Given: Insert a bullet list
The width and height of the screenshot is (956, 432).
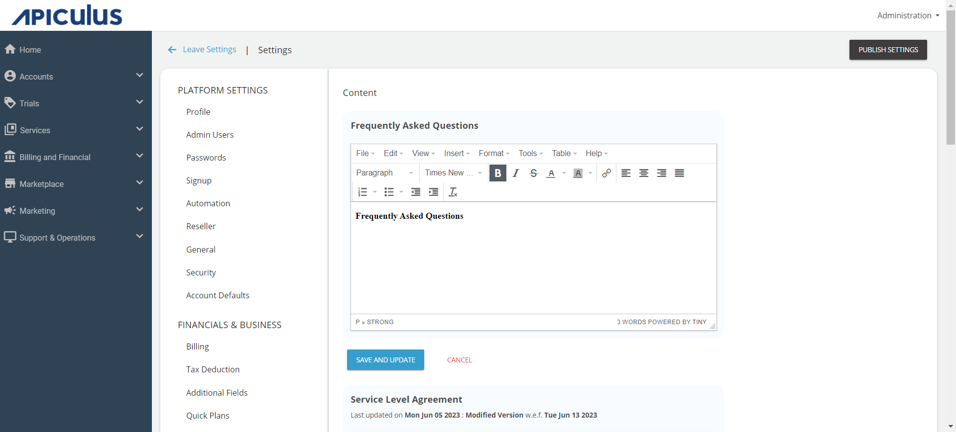Looking at the screenshot, I should (x=389, y=192).
